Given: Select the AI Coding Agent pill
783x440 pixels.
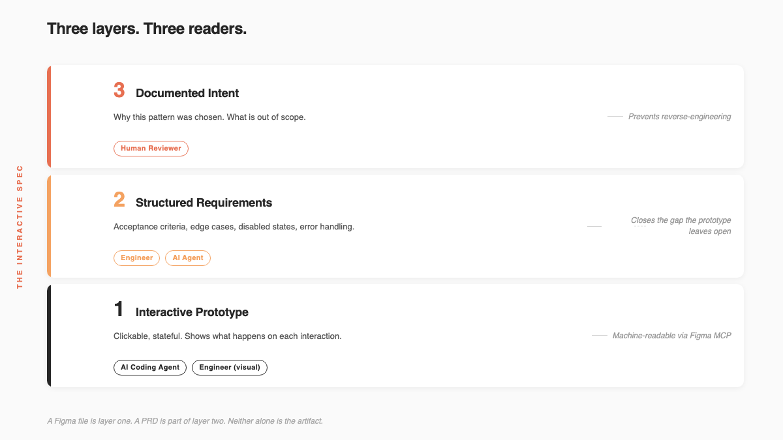Looking at the screenshot, I should point(150,367).
